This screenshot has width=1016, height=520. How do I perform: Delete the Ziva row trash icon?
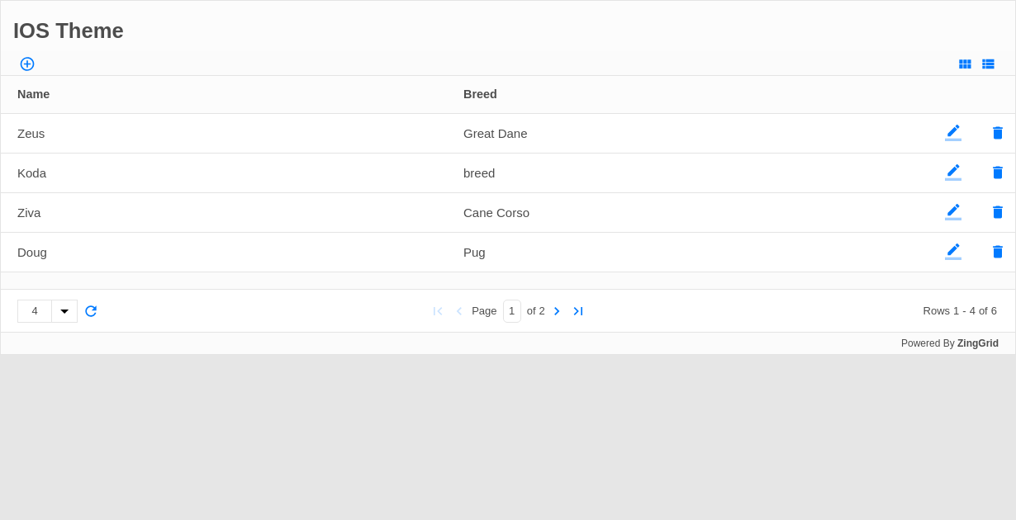998,212
